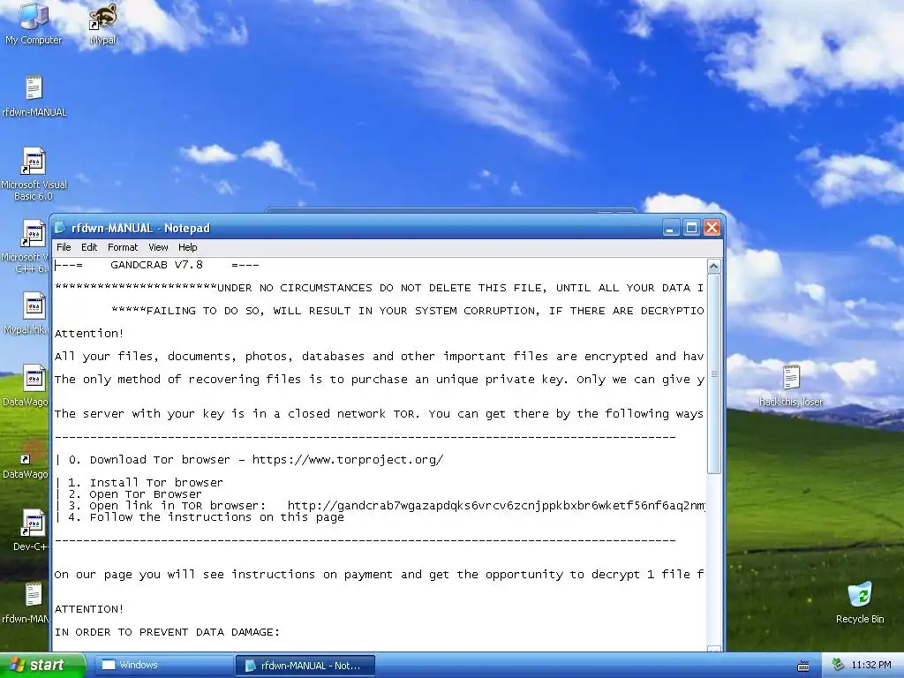This screenshot has width=904, height=678.
Task: Click the 'GANDCRAB V7.8' header line
Action: 157,265
